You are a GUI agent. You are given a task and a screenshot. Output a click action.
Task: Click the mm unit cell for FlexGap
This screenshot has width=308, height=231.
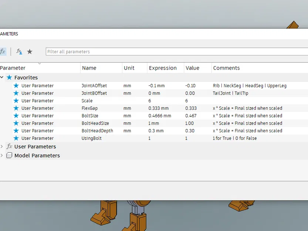[x=127, y=108]
